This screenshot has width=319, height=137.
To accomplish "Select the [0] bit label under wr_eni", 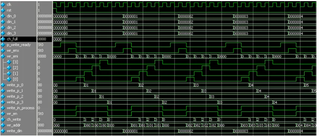I will (x=15, y=79).
